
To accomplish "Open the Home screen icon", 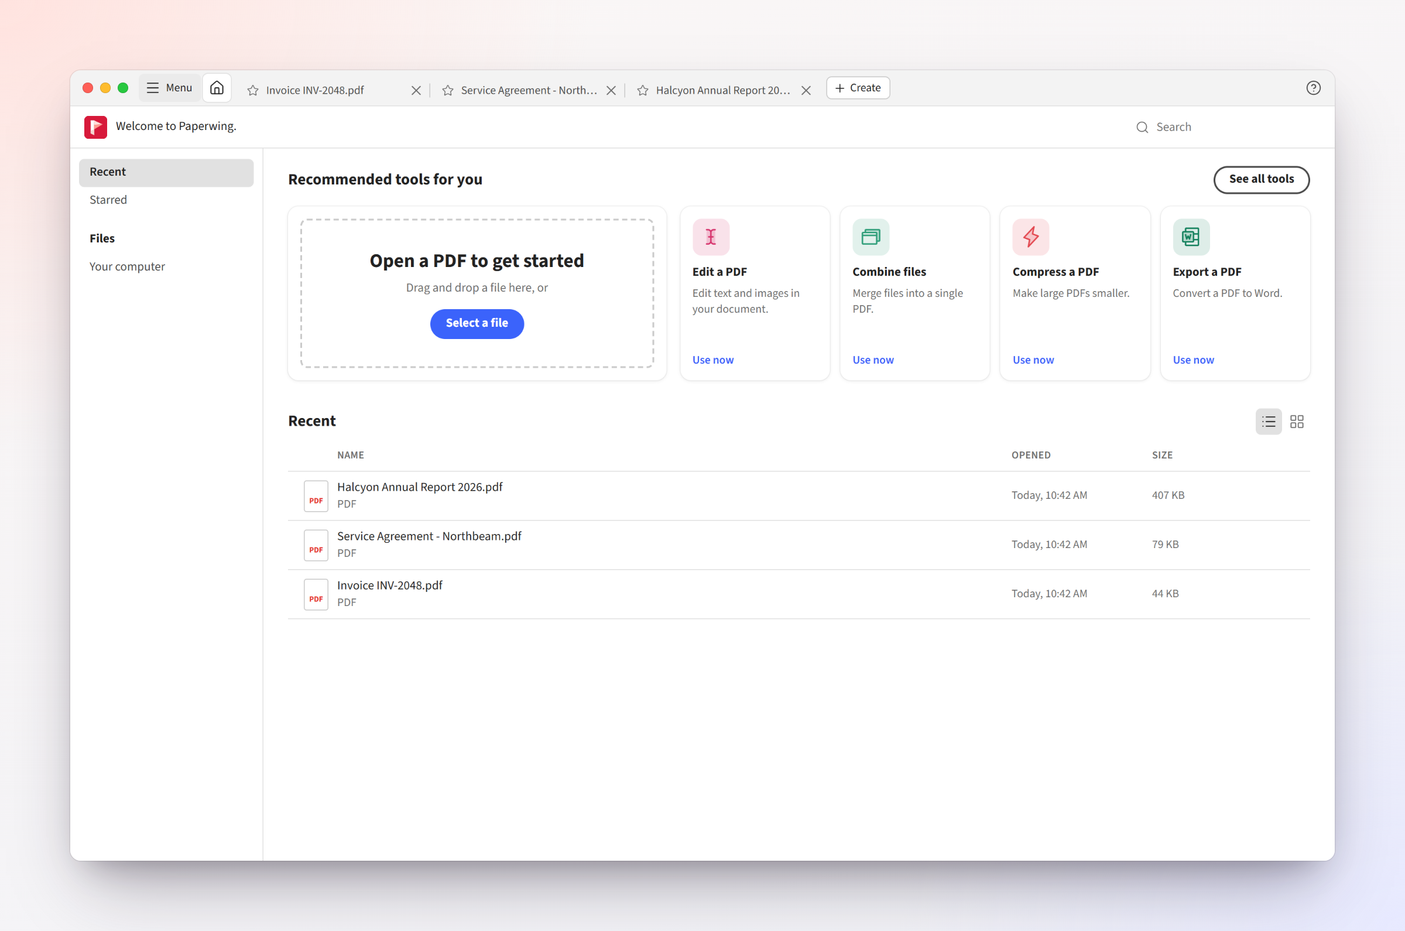I will (x=217, y=88).
